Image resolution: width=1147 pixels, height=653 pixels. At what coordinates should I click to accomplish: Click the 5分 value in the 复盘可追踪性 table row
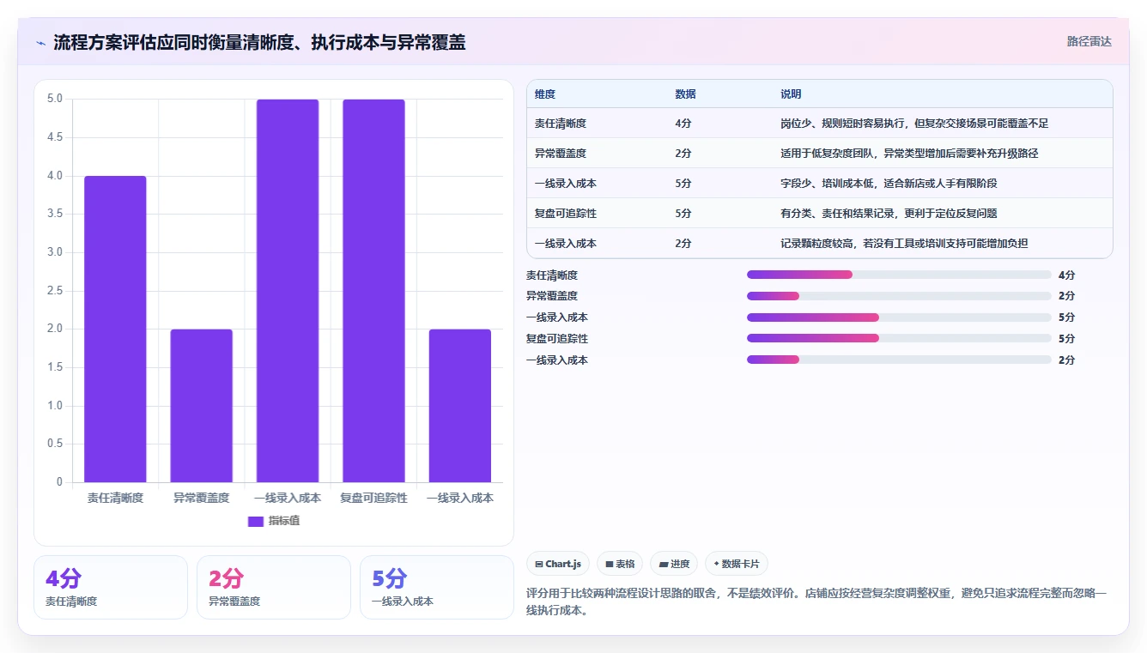[683, 214]
